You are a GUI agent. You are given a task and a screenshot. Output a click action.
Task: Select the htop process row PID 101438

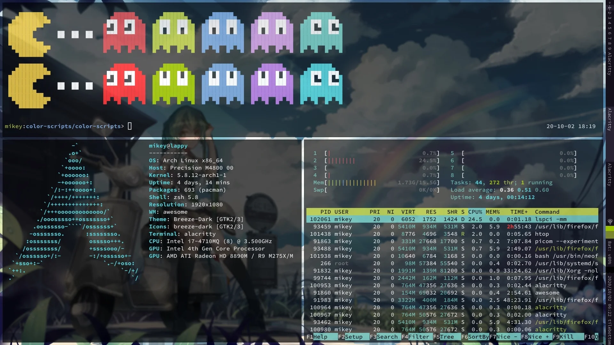[x=452, y=234]
